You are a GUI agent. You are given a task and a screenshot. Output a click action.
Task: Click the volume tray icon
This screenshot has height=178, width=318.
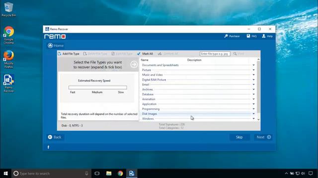303,174
